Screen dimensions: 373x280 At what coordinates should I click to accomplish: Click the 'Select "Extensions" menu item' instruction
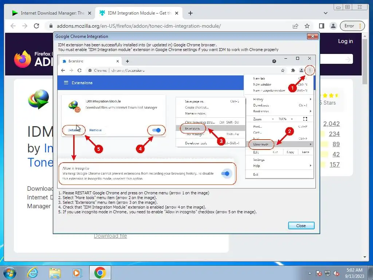pyautogui.click(x=108, y=202)
